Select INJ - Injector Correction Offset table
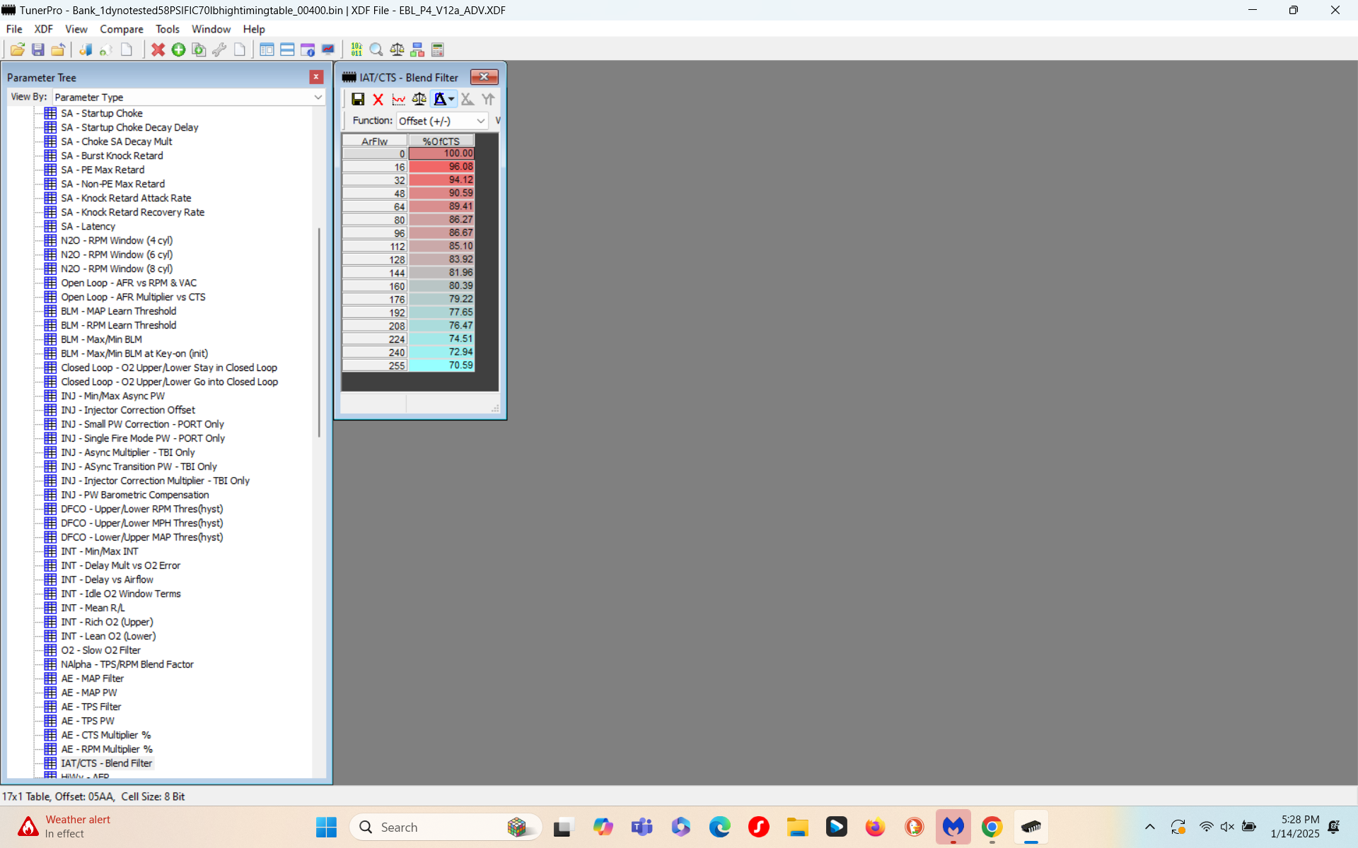 (x=128, y=410)
